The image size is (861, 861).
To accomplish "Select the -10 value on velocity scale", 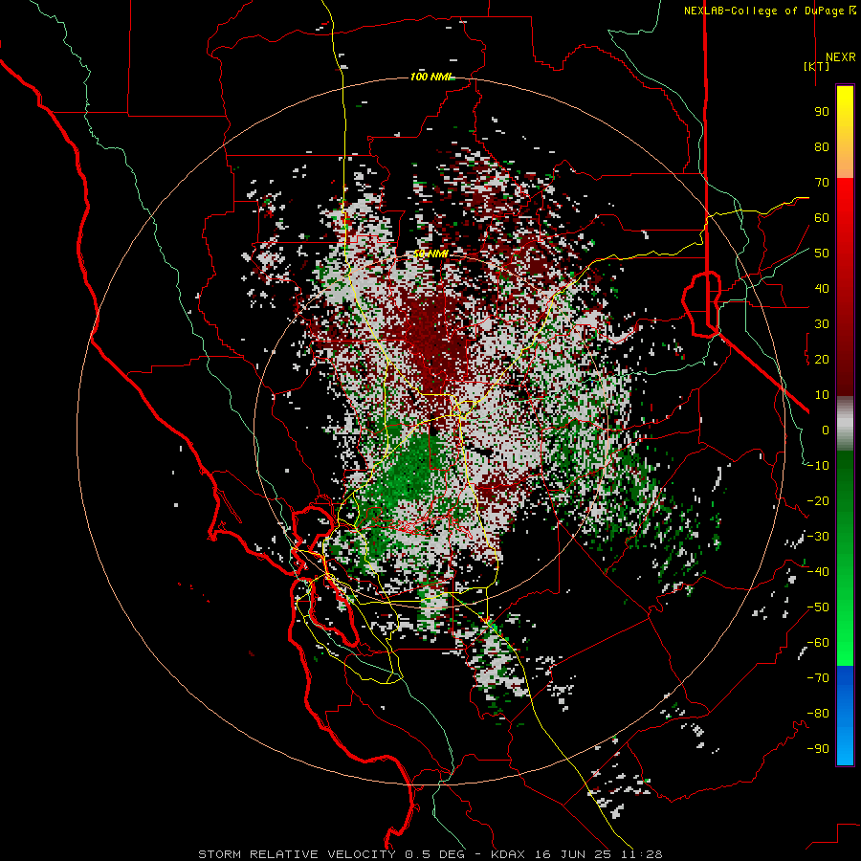I will click(x=818, y=466).
